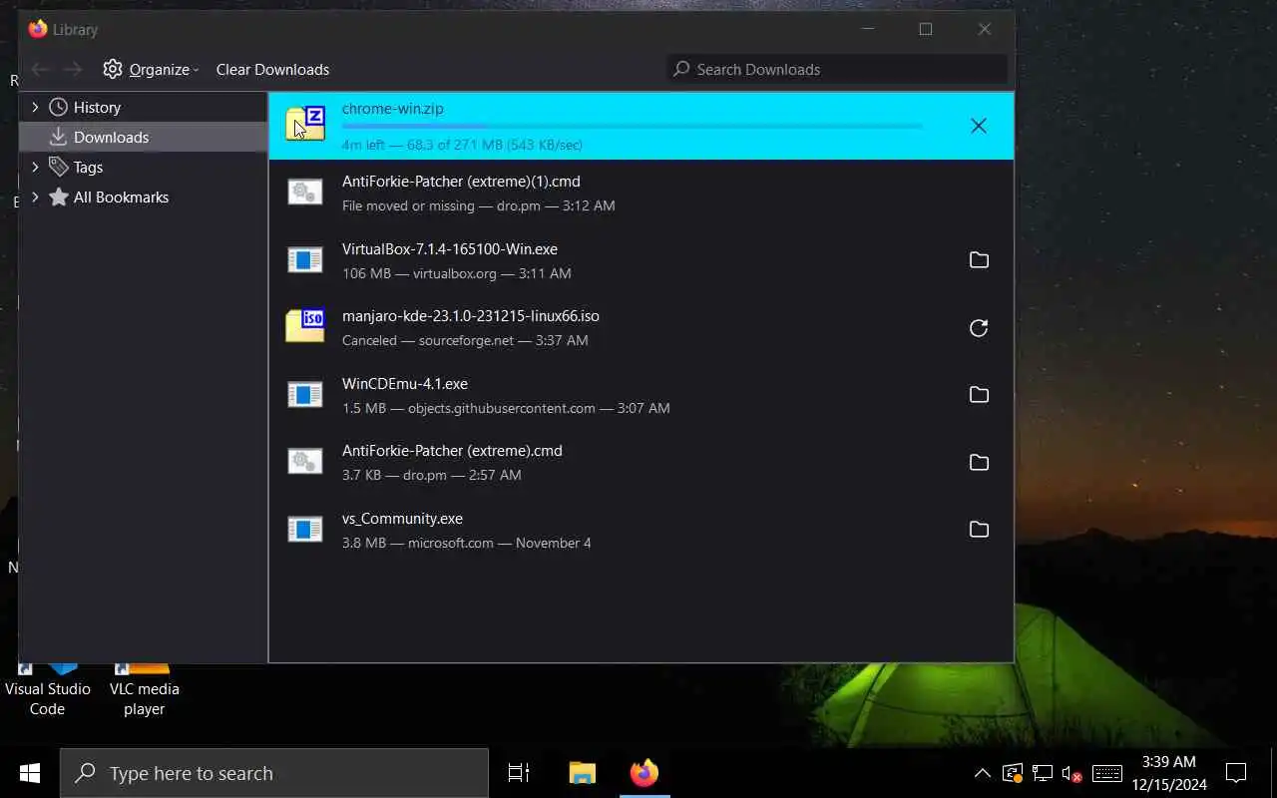1277x798 pixels.
Task: Open the notification center
Action: (x=1236, y=773)
